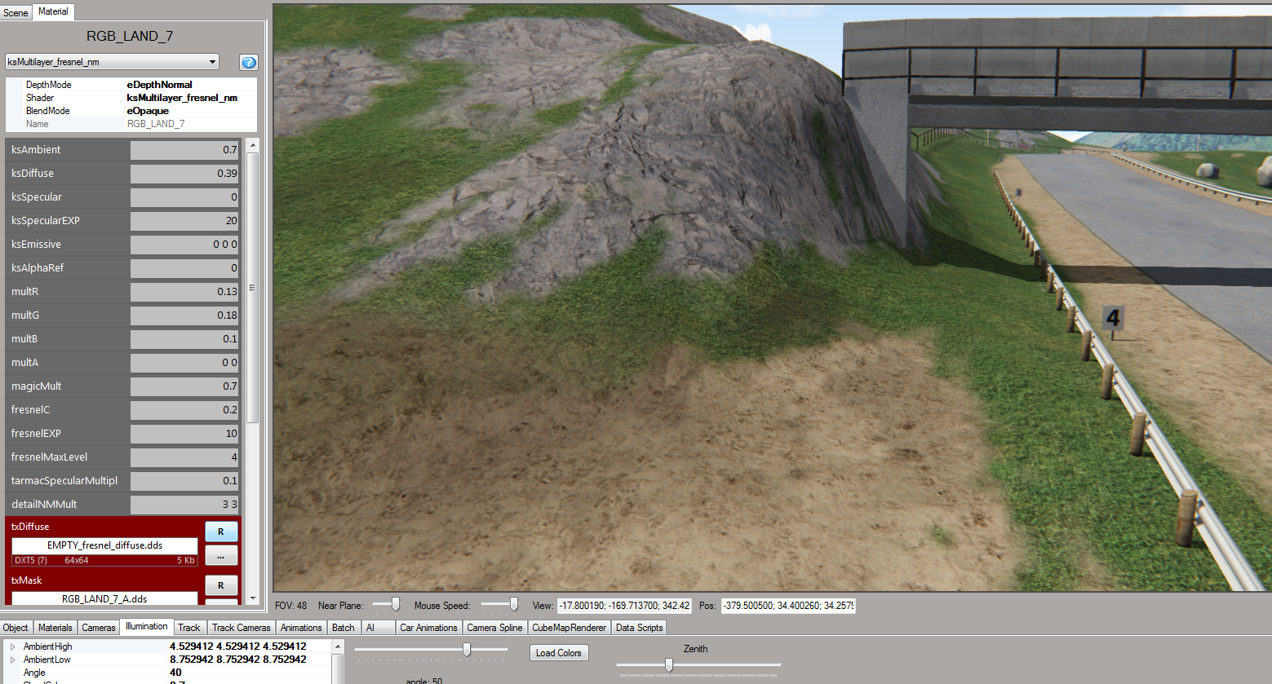Click the ksDiffuse value field
Screen dimensions: 1272x684
(184, 174)
